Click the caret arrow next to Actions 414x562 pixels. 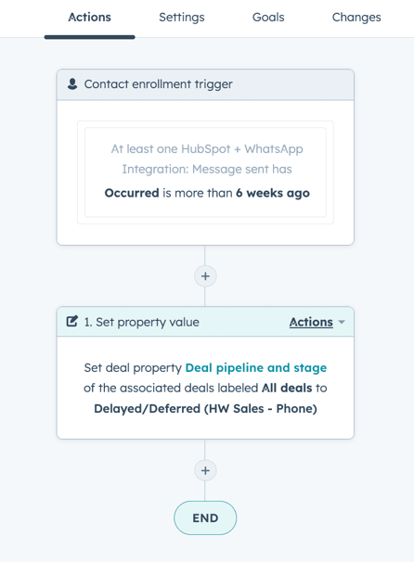pyautogui.click(x=342, y=322)
